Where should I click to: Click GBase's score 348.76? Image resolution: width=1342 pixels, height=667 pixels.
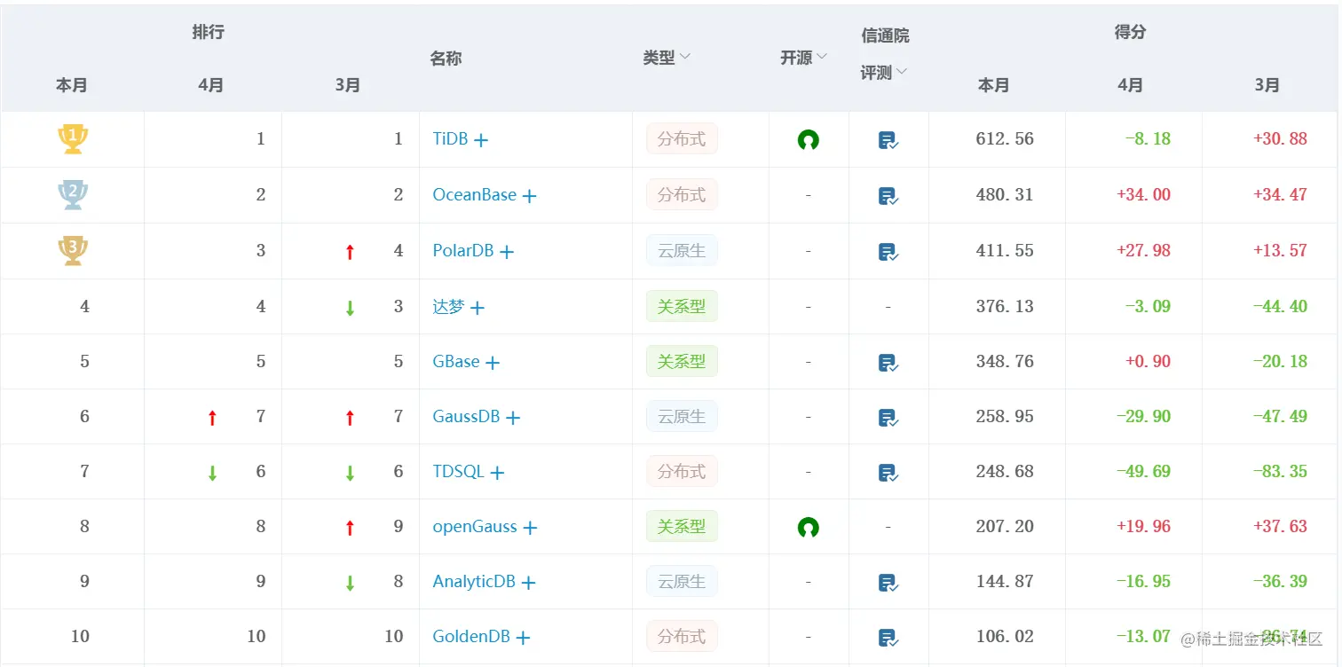click(x=1005, y=361)
